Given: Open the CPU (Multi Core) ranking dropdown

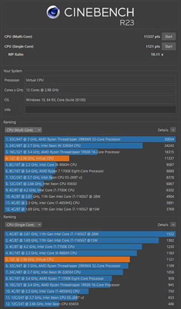Looking at the screenshot, I should (x=23, y=130).
